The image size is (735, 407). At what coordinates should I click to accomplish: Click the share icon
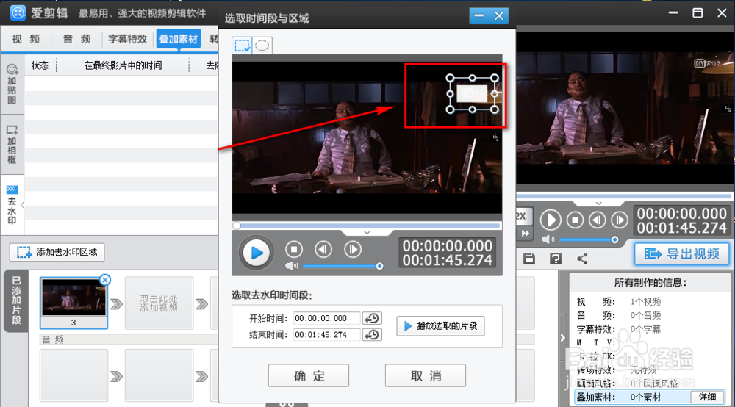coord(582,259)
